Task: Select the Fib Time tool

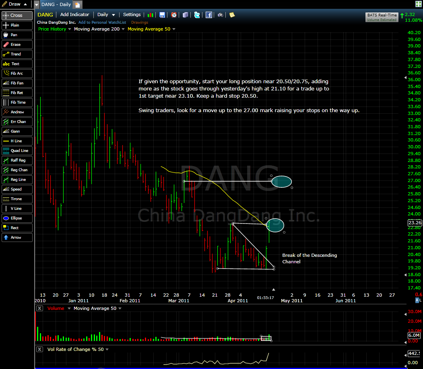Action: 17,102
